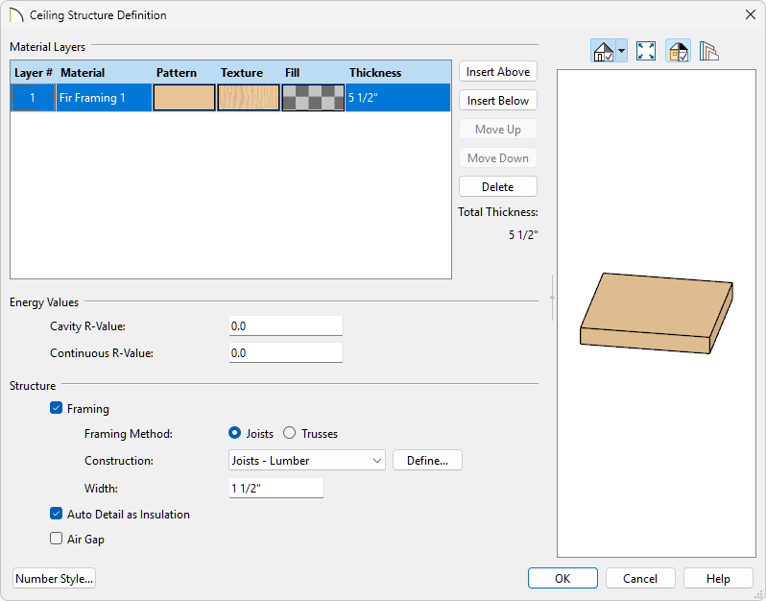
Task: Open the preview render style dropdown arrow
Action: [x=621, y=51]
